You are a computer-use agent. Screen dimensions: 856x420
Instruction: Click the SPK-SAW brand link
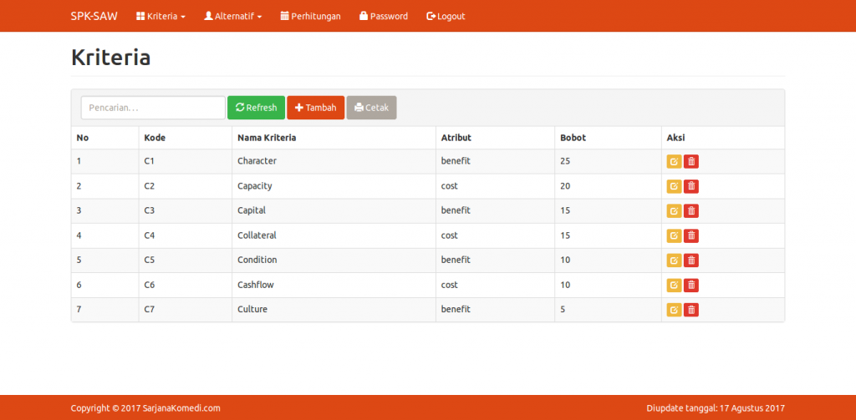[x=94, y=17]
